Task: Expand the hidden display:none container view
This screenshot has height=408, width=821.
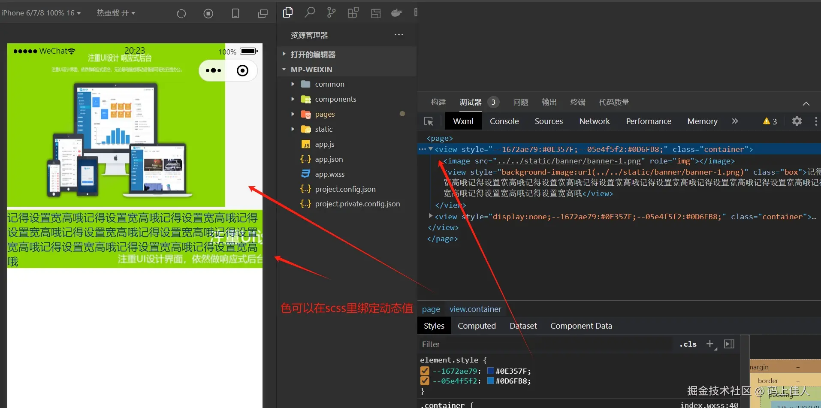Action: coord(431,216)
